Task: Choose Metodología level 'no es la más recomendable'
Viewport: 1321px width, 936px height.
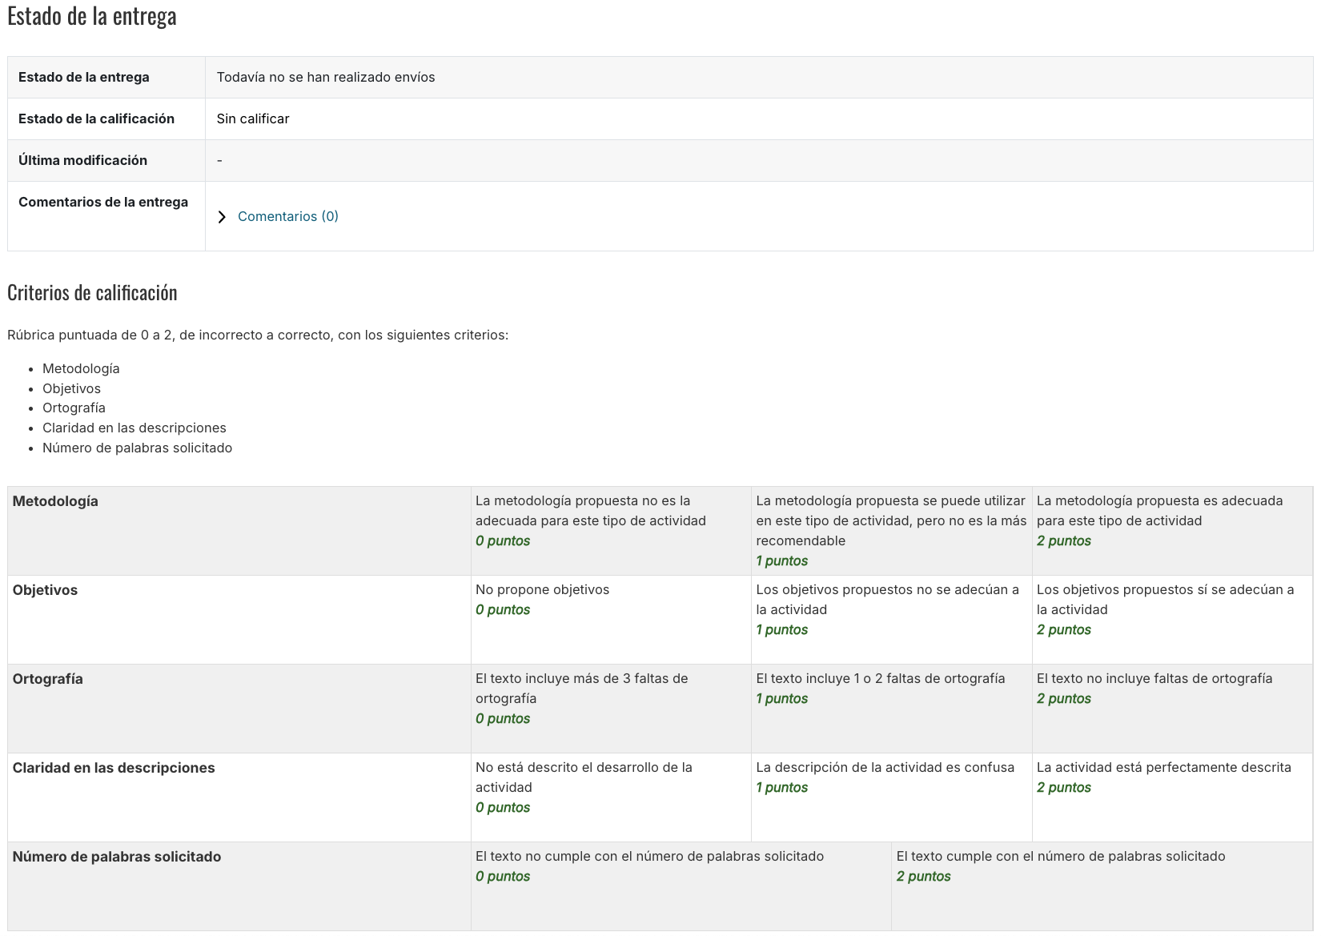Action: 890,530
